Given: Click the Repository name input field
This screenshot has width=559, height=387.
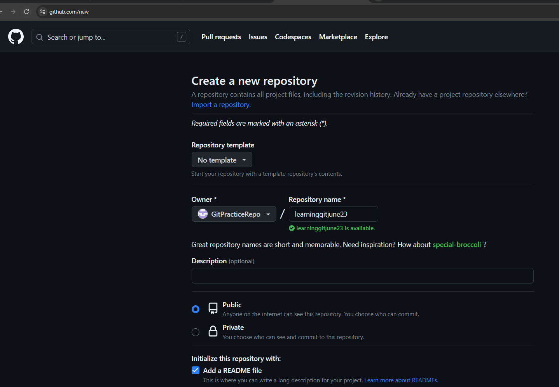Looking at the screenshot, I should [x=334, y=214].
